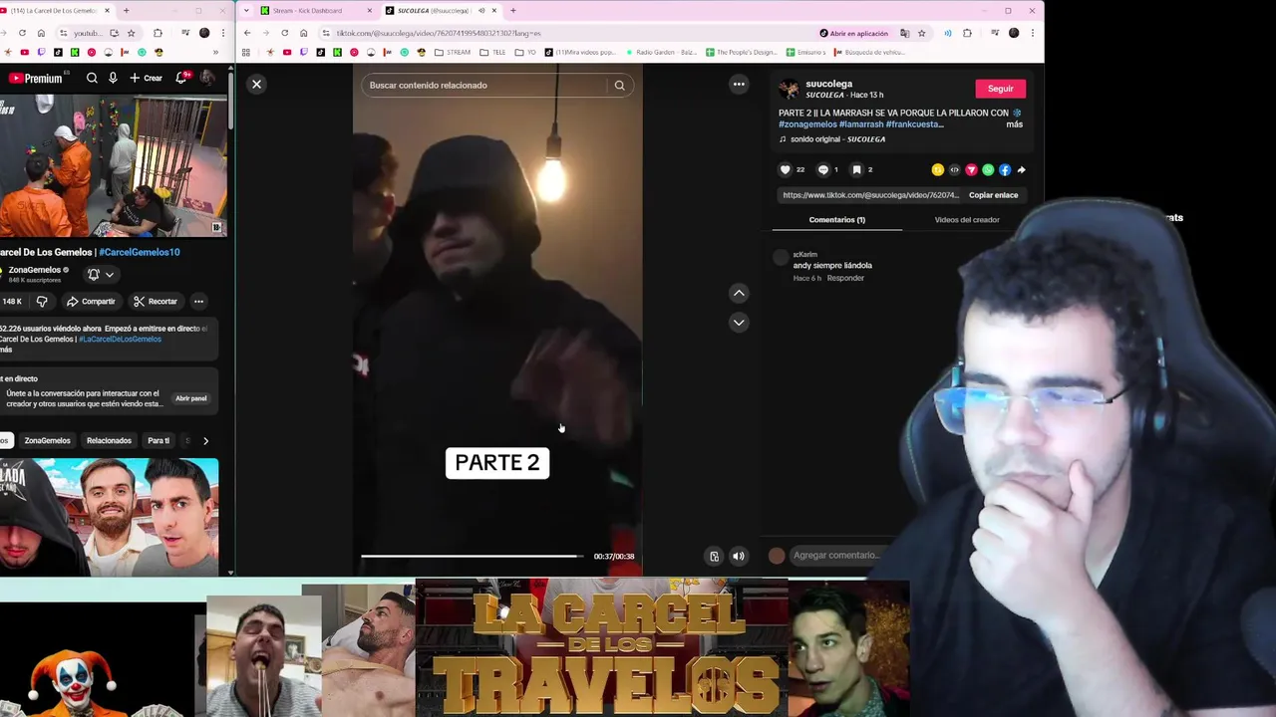Reload the TikTok page
Viewport: 1276px width, 717px height.
[284, 33]
